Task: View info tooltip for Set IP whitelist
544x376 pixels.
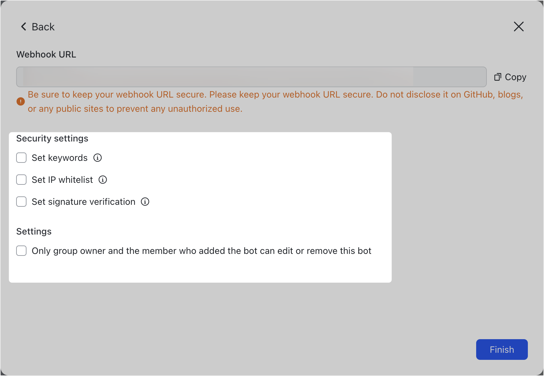Action: tap(102, 180)
